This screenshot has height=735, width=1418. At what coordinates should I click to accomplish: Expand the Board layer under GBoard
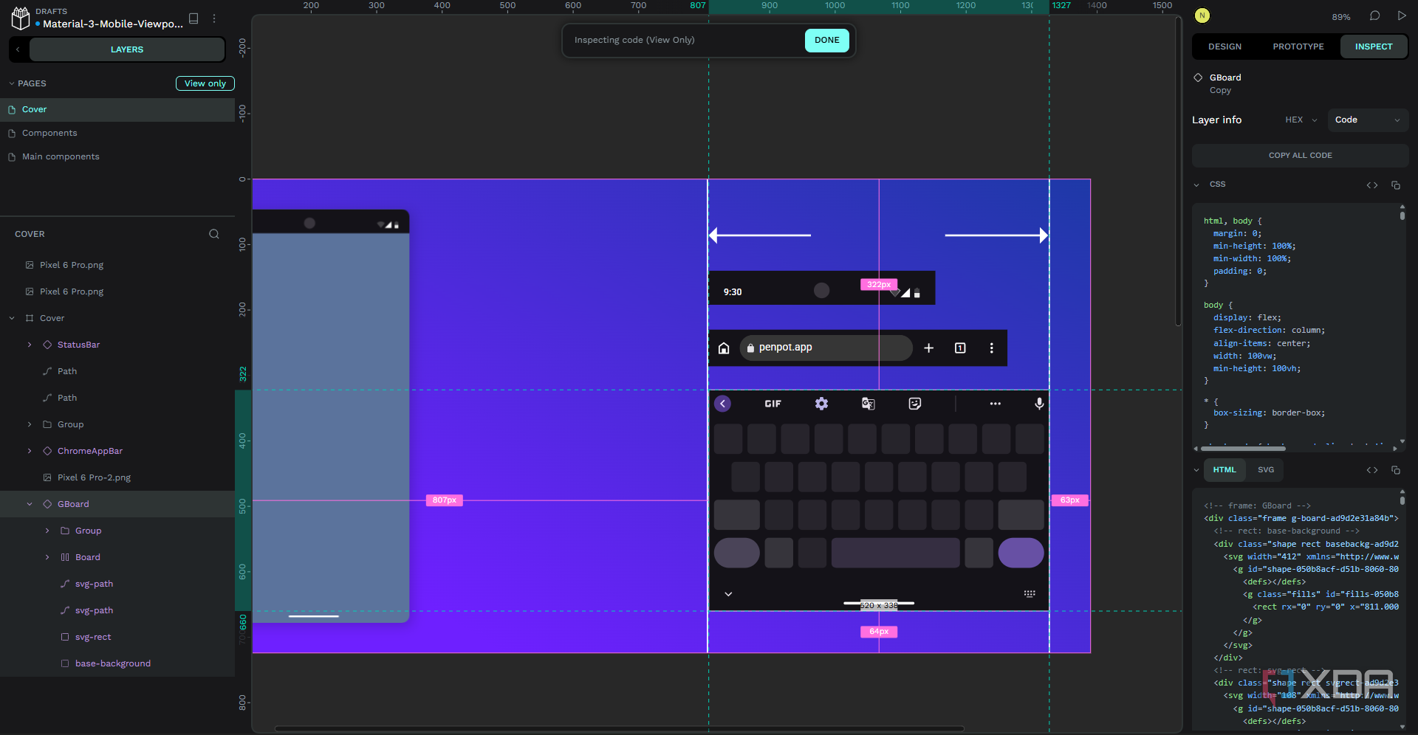click(47, 557)
